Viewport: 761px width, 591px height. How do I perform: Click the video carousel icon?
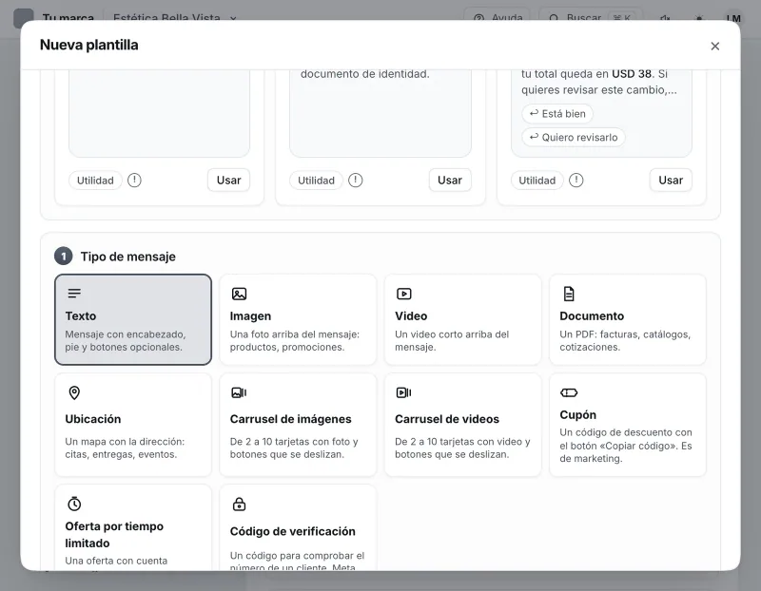(x=403, y=392)
